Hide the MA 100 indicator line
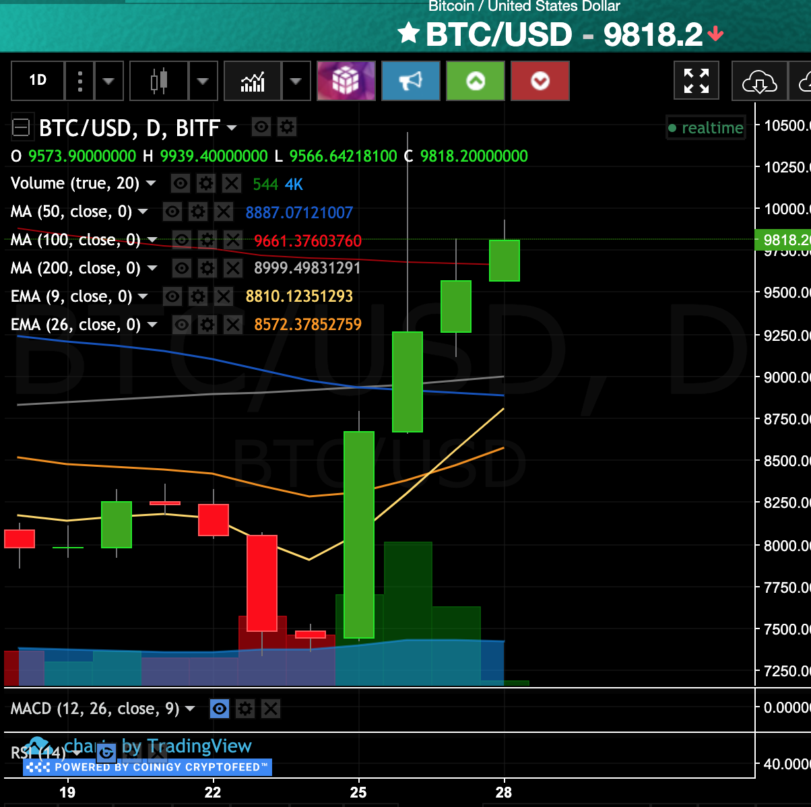Viewport: 811px width, 807px height. pyautogui.click(x=181, y=240)
